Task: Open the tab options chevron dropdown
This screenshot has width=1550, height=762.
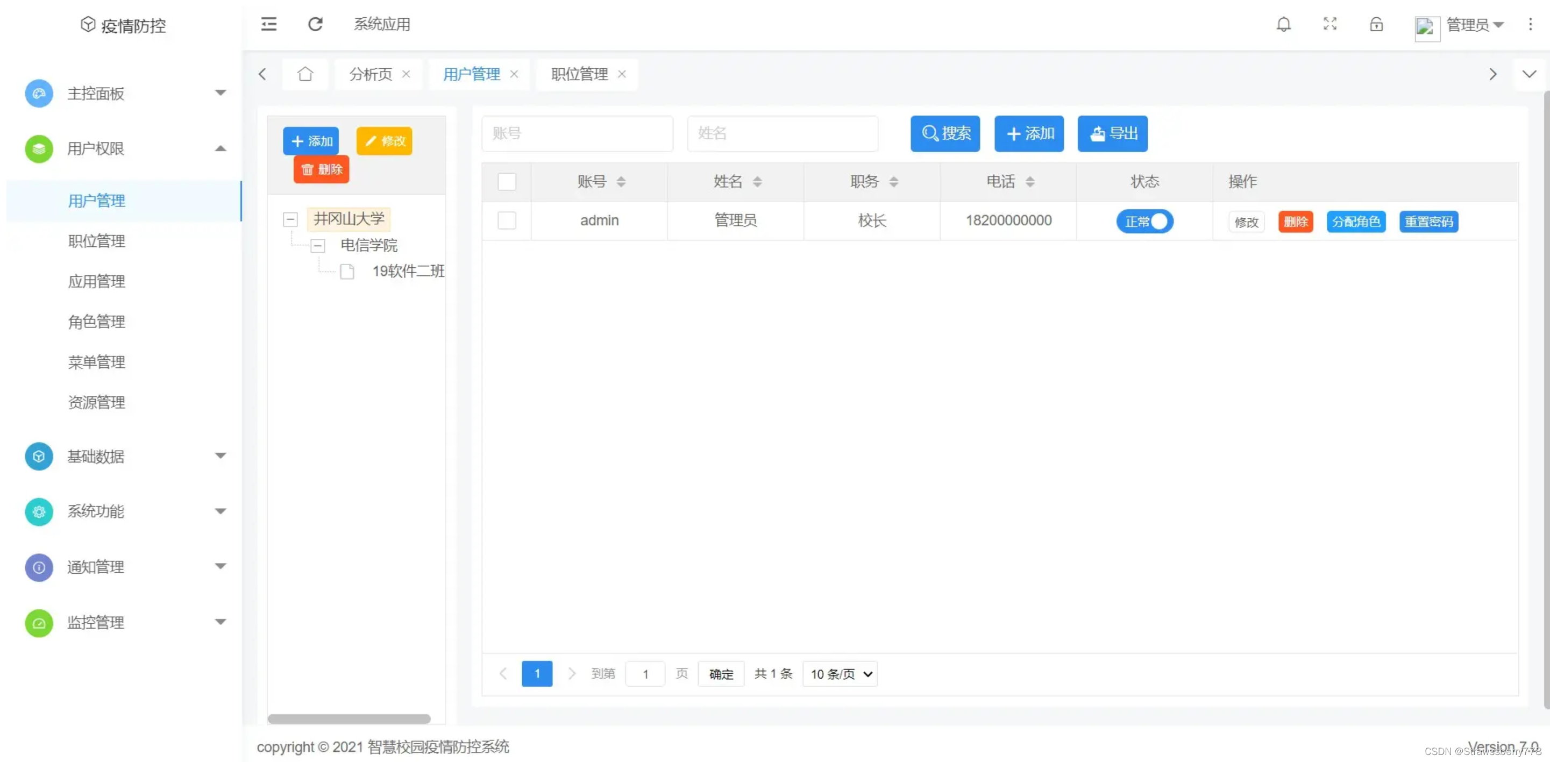Action: point(1529,74)
